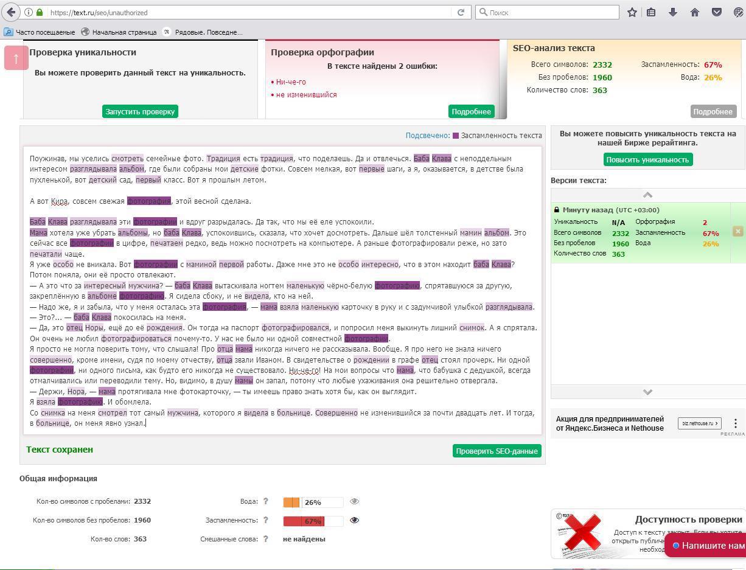Click the Смешанные слова не найдены value
Viewport: 746px width, 570px height.
coord(304,539)
